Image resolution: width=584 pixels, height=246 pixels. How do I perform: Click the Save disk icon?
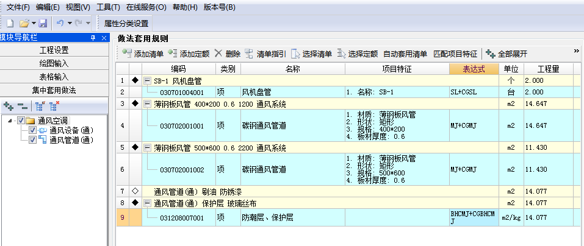pyautogui.click(x=43, y=24)
